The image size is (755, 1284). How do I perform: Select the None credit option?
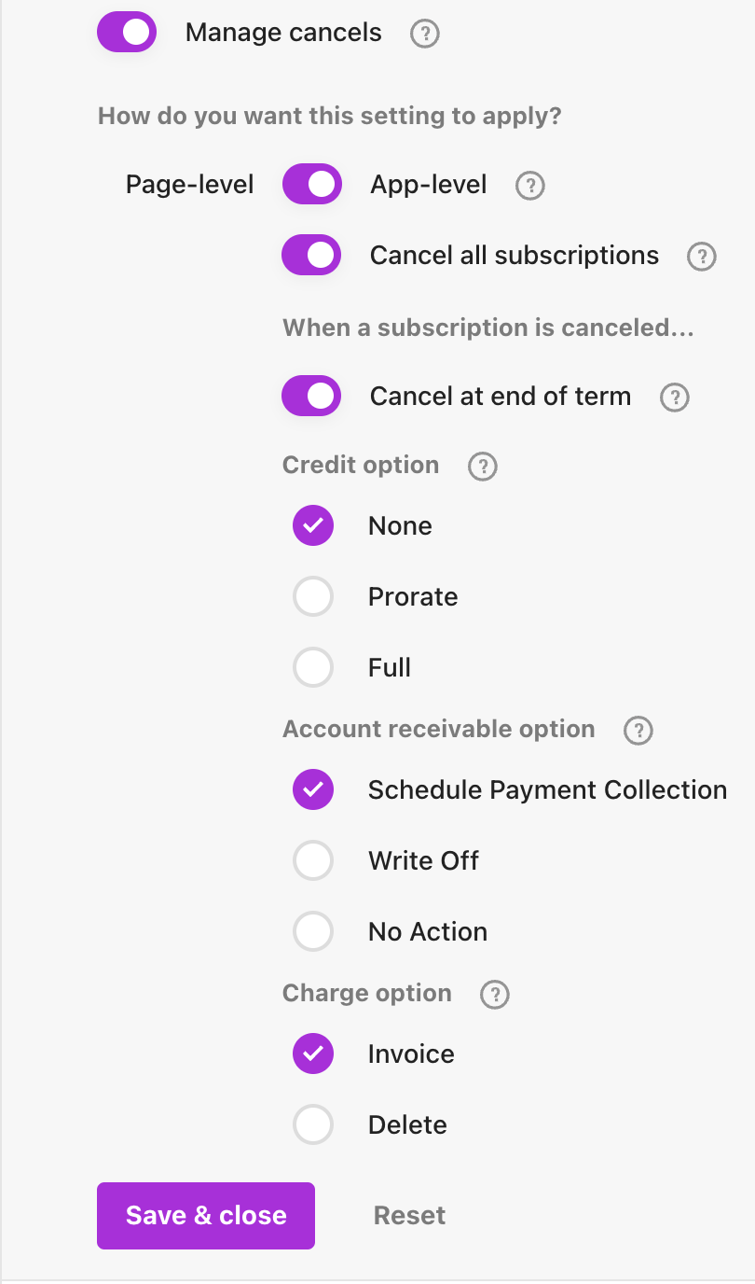pyautogui.click(x=313, y=526)
